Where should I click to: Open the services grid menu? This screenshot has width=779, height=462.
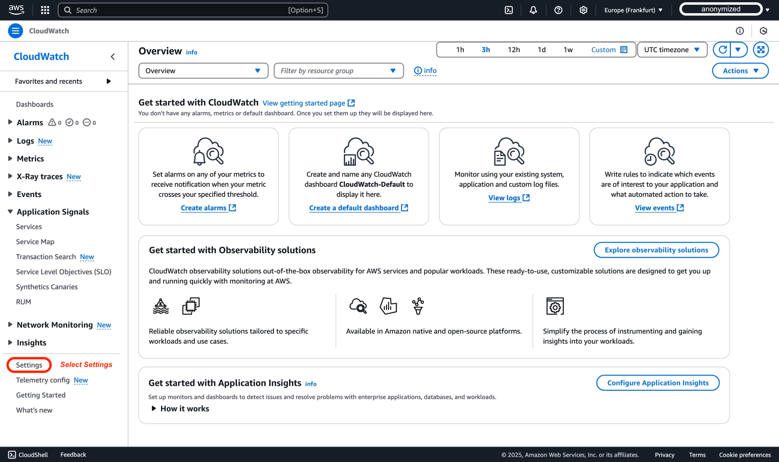coord(45,10)
